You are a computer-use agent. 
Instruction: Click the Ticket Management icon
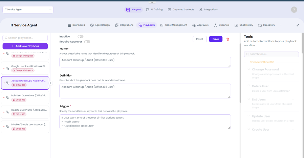click(161, 25)
